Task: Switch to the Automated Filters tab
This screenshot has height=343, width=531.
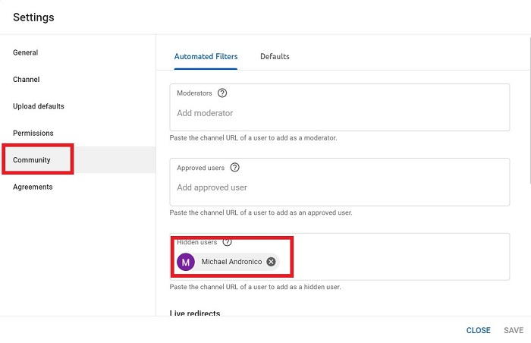Action: point(206,57)
